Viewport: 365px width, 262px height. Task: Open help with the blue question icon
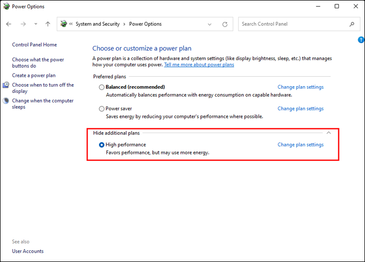361,40
